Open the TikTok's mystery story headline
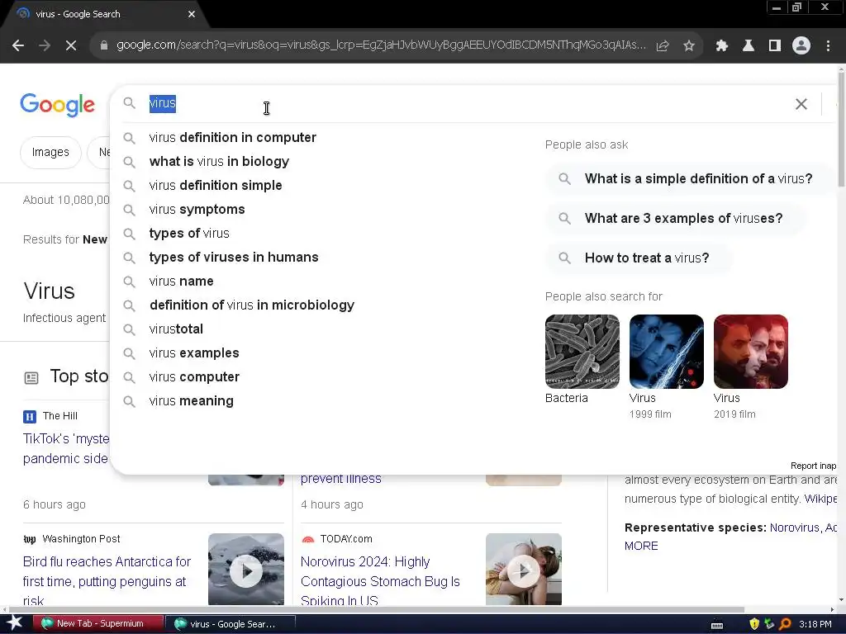 click(66, 448)
